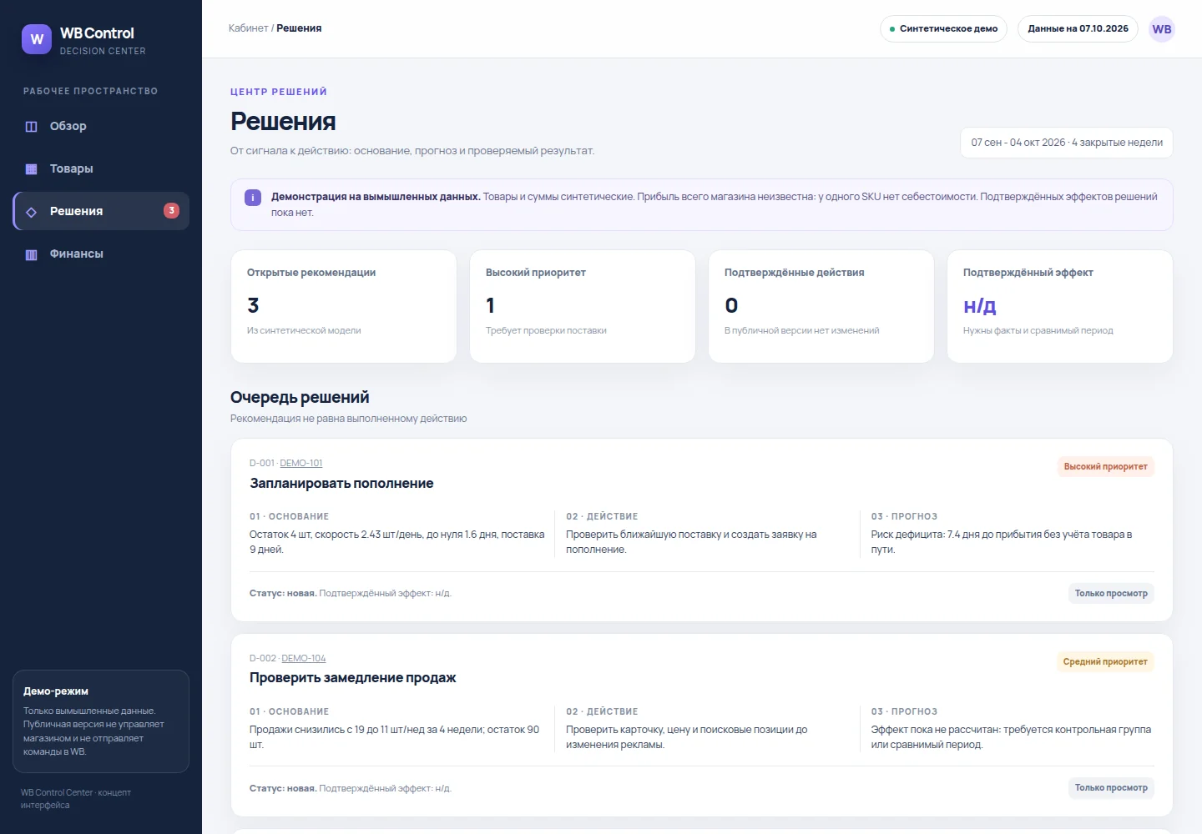The width and height of the screenshot is (1202, 834).
Task: Click green dot in Синтетическое демо pill
Action: [892, 29]
